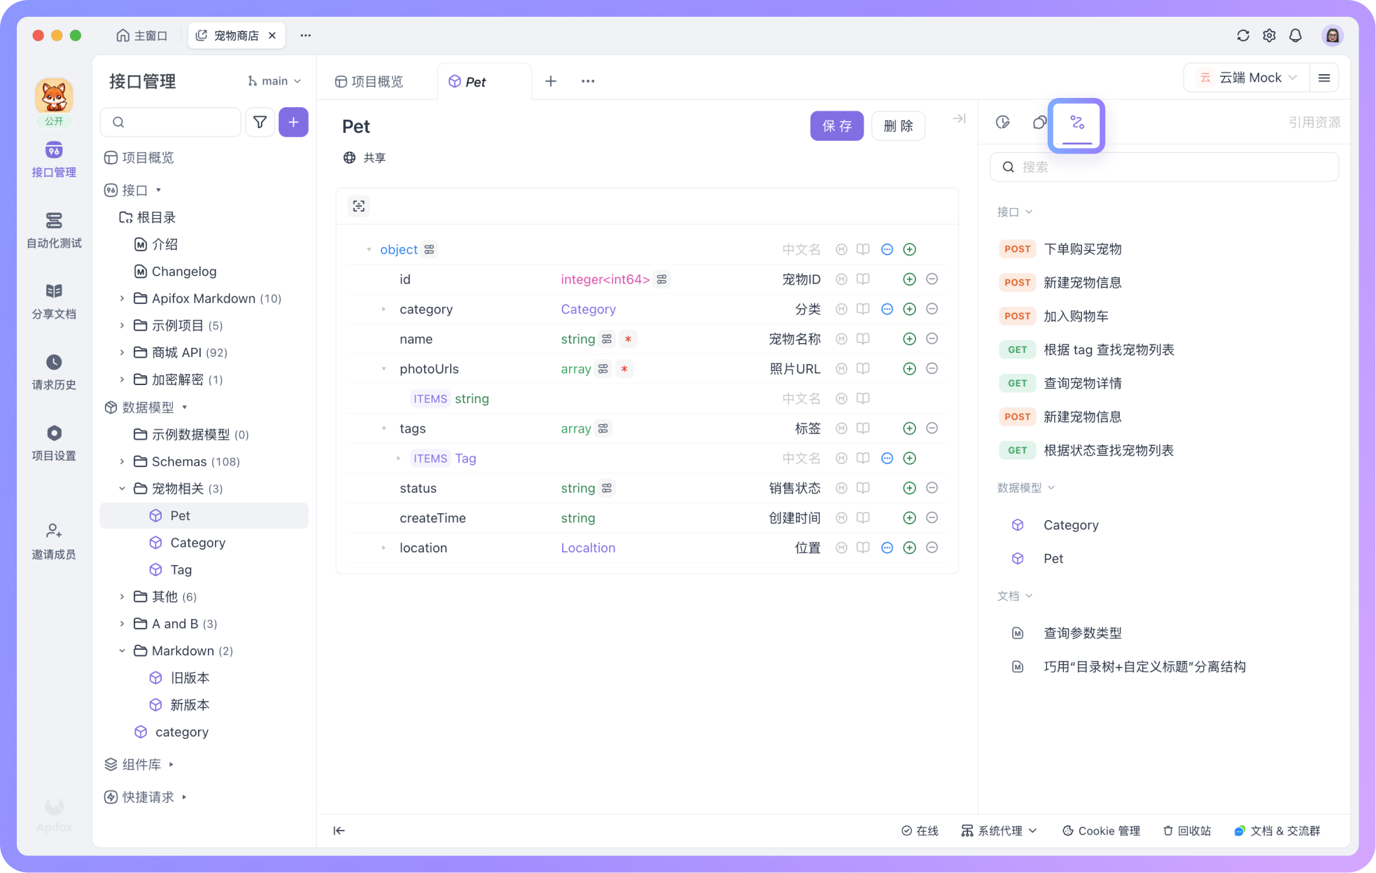
Task: Expand the 商城 API folder
Action: point(122,353)
